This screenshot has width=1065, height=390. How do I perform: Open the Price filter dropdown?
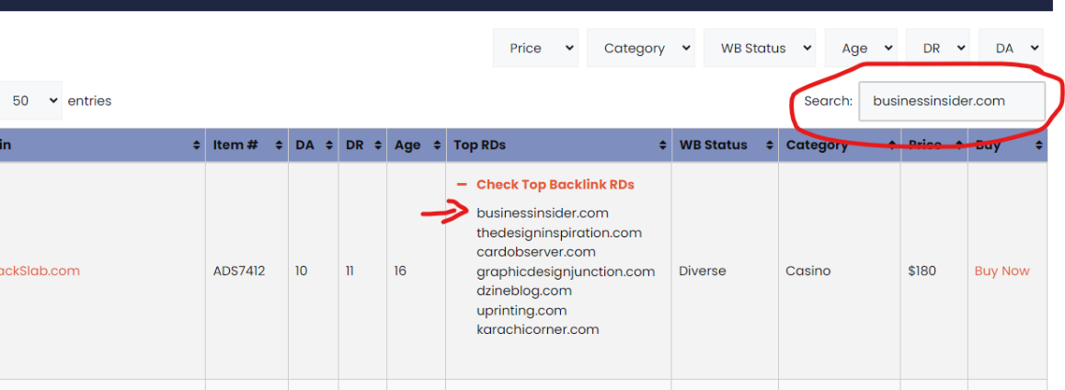tap(535, 48)
